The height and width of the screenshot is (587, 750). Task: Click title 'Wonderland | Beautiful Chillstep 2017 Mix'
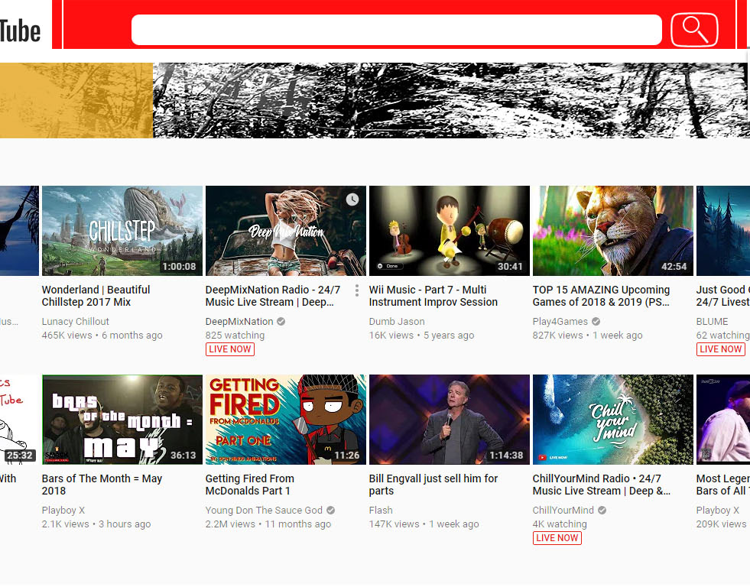point(96,296)
